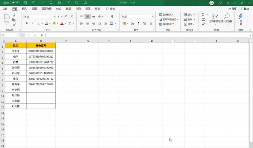The height and width of the screenshot is (148, 253).
Task: Toggle top align for cells
Action: coord(81,16)
